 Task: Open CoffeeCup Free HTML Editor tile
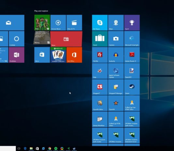[x=132, y=103]
